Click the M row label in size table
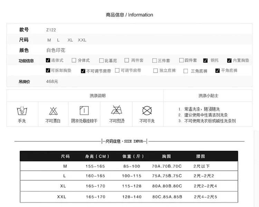 pos(65,166)
